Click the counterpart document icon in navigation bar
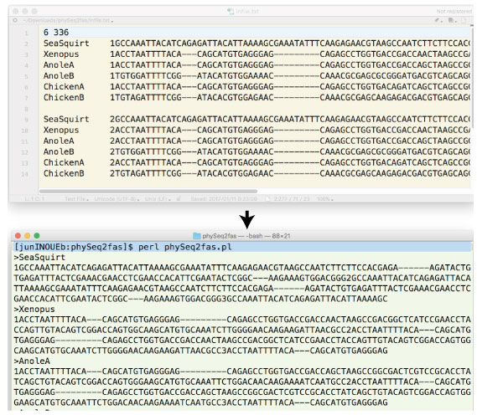The image size is (477, 415). [452, 20]
